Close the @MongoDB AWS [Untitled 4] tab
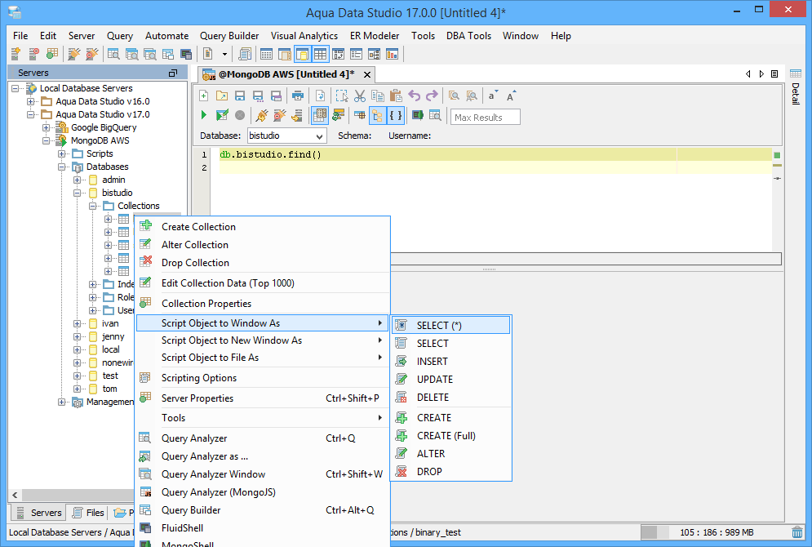Viewport: 812px width, 547px height. 366,74
